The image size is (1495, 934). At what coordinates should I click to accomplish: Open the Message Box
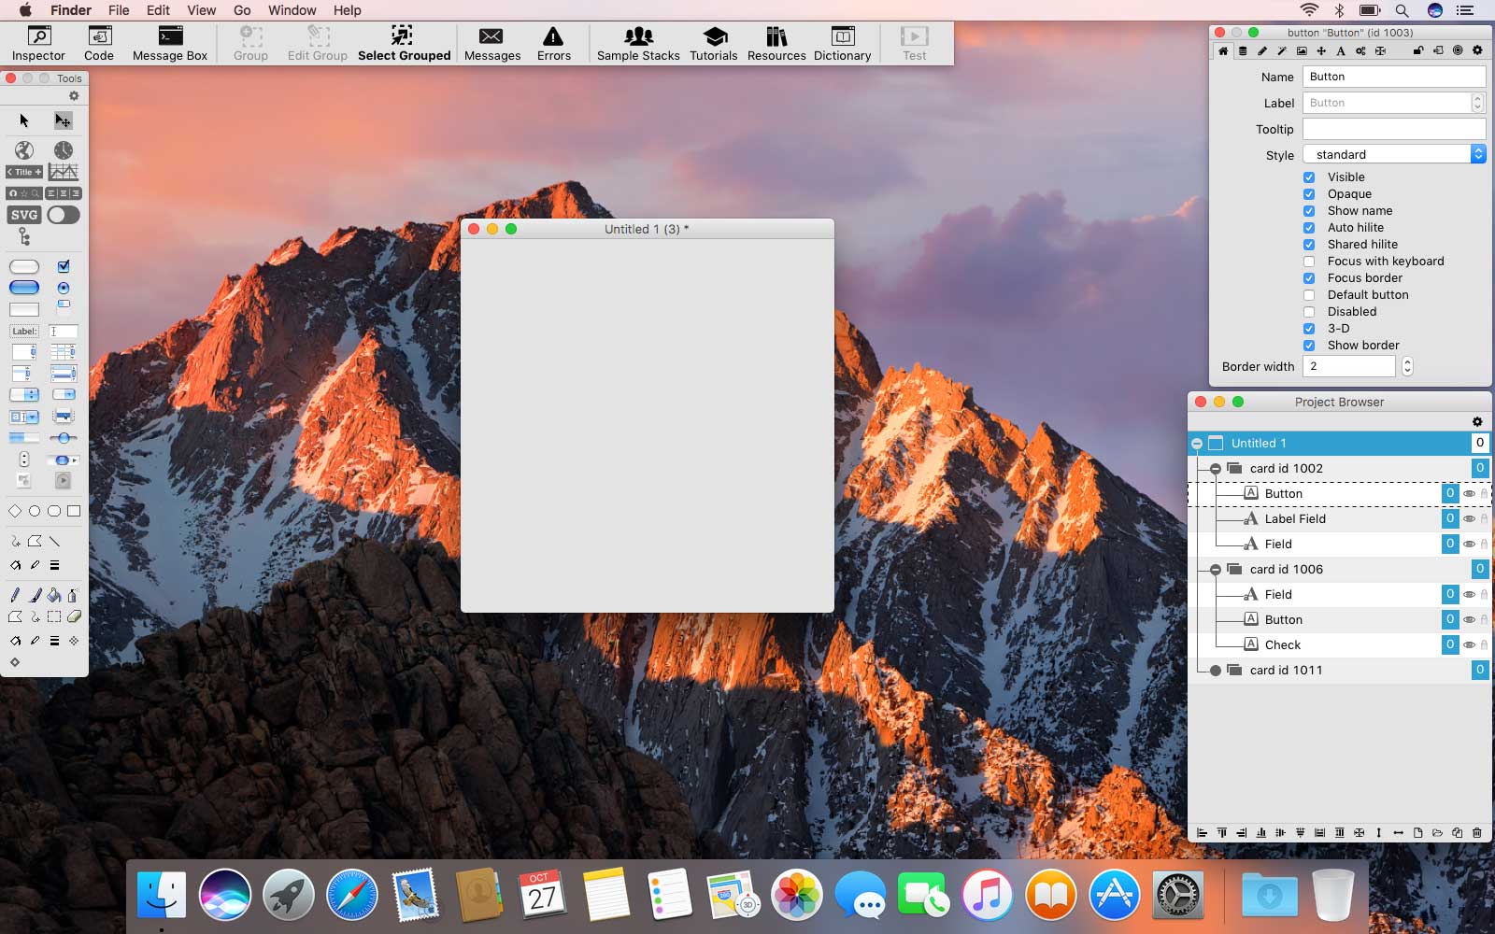(170, 43)
